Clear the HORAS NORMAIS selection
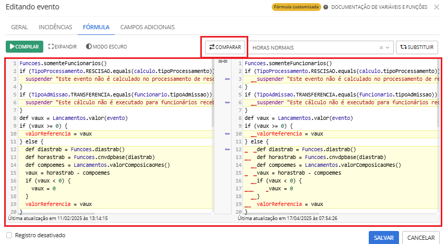Image resolution: width=447 pixels, height=244 pixels. pos(381,47)
